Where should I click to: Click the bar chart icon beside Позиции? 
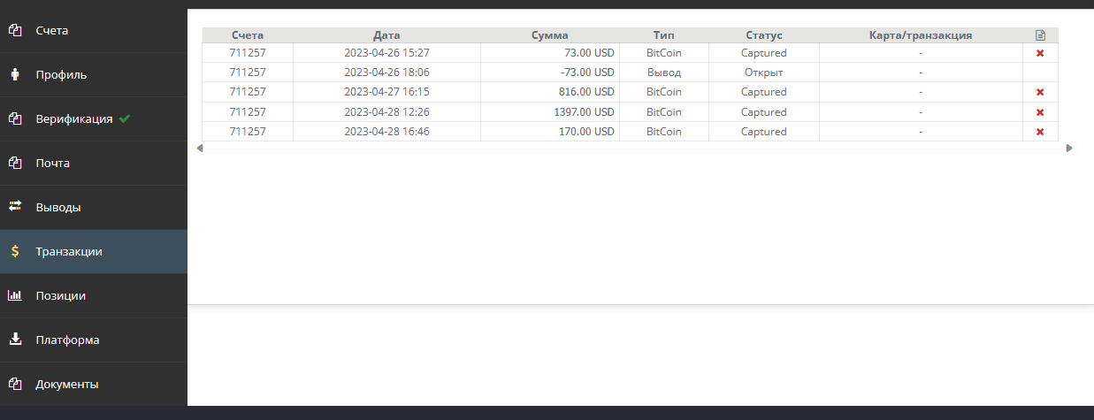pyautogui.click(x=15, y=295)
